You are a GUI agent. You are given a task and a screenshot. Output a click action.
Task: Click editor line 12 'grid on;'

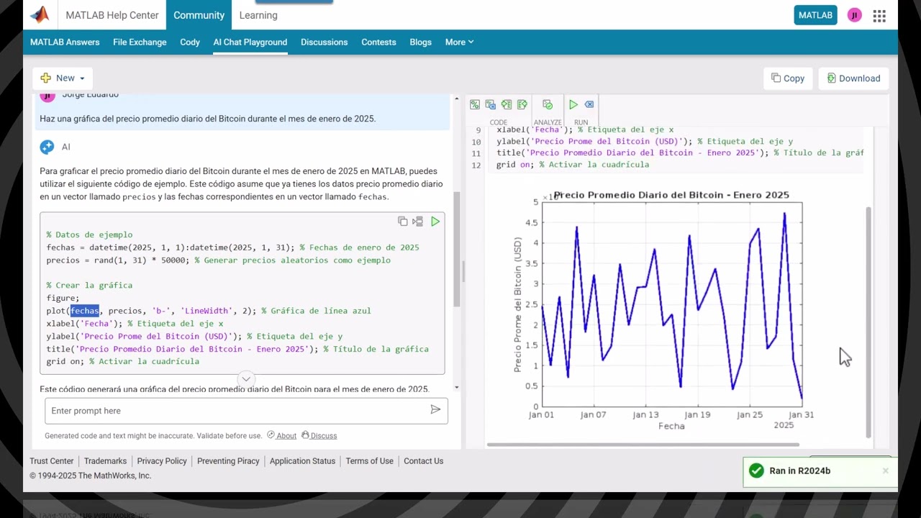click(572, 165)
